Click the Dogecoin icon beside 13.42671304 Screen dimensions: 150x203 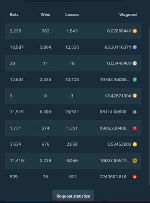tap(135, 96)
